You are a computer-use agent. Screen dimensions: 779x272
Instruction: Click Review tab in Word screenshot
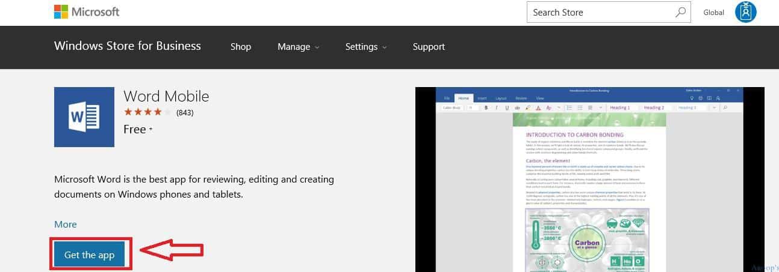coord(521,98)
